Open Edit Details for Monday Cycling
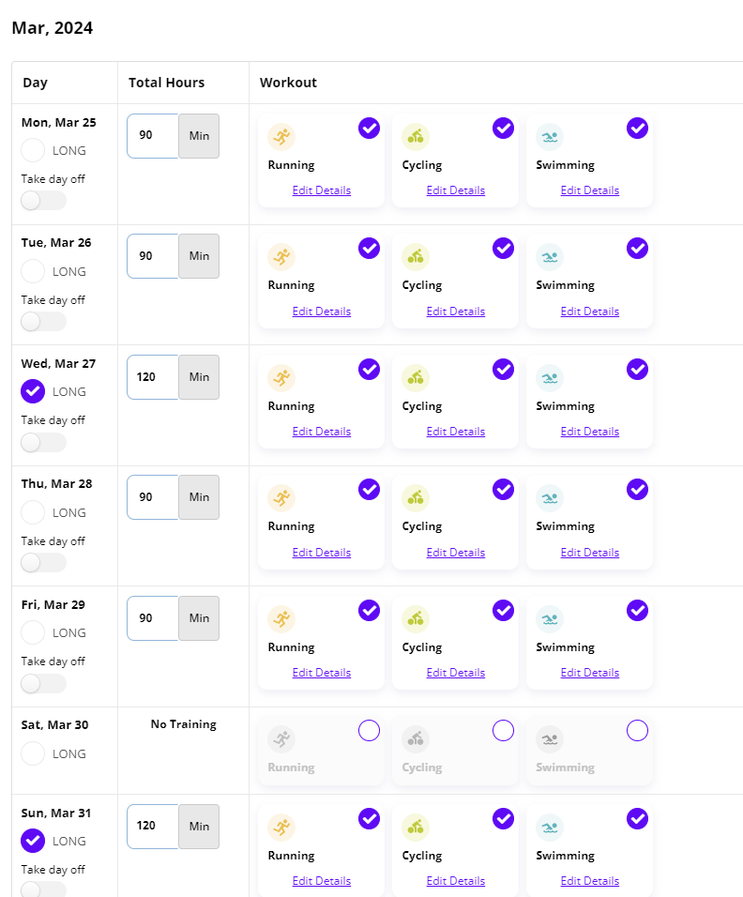Screen dimensions: 743x897 [455, 190]
